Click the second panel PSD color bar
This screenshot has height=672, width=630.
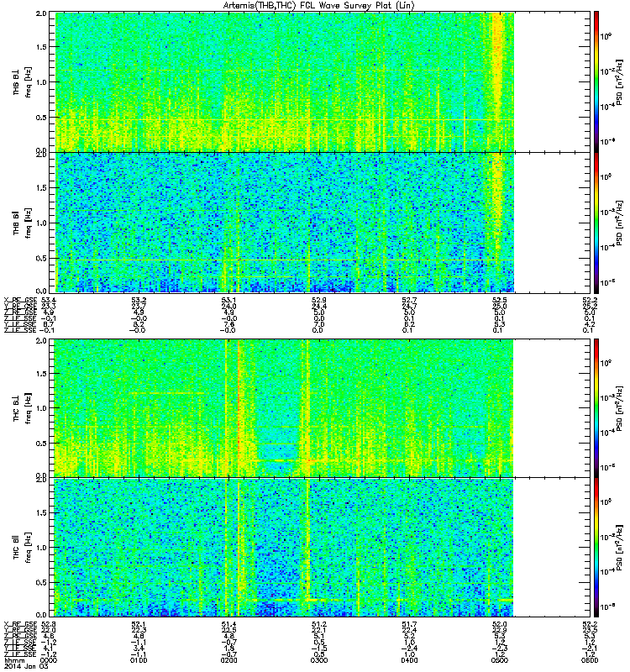(x=596, y=223)
